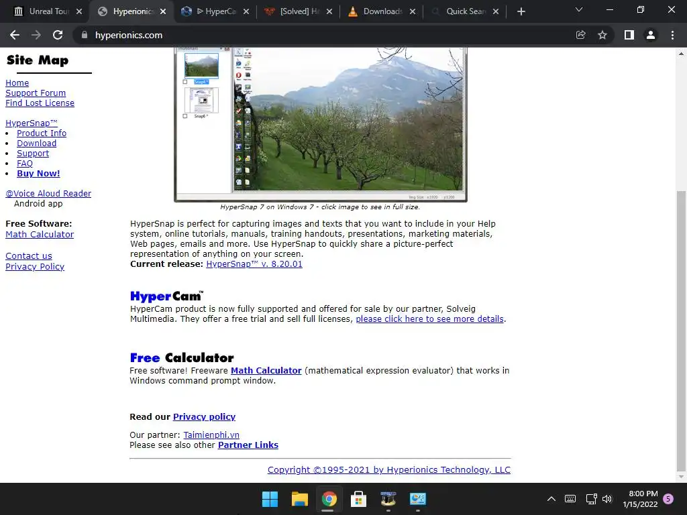Image resolution: width=687 pixels, height=515 pixels.
Task: Go back to the previous page
Action: click(x=15, y=35)
